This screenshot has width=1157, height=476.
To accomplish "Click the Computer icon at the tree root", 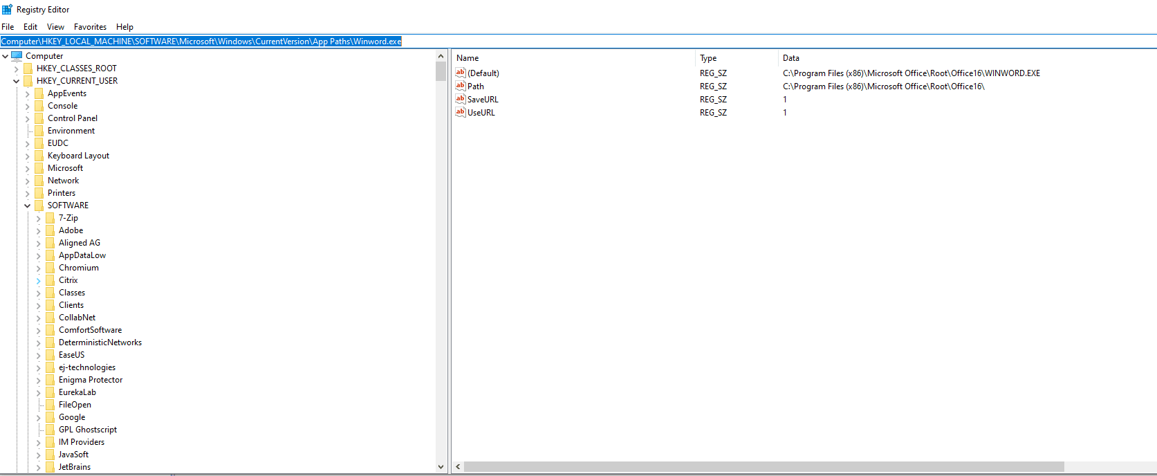I will [17, 56].
